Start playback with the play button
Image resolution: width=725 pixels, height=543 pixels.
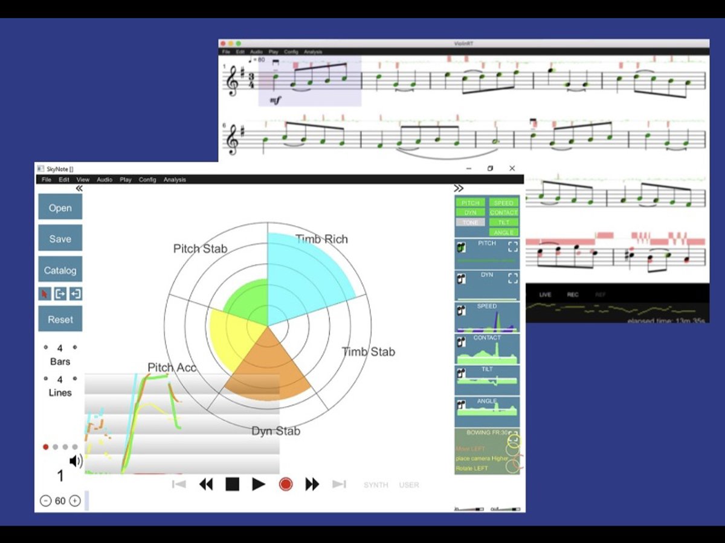pos(259,484)
